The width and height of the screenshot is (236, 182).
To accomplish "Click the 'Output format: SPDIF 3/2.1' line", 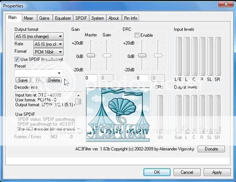I will [x=45, y=105].
